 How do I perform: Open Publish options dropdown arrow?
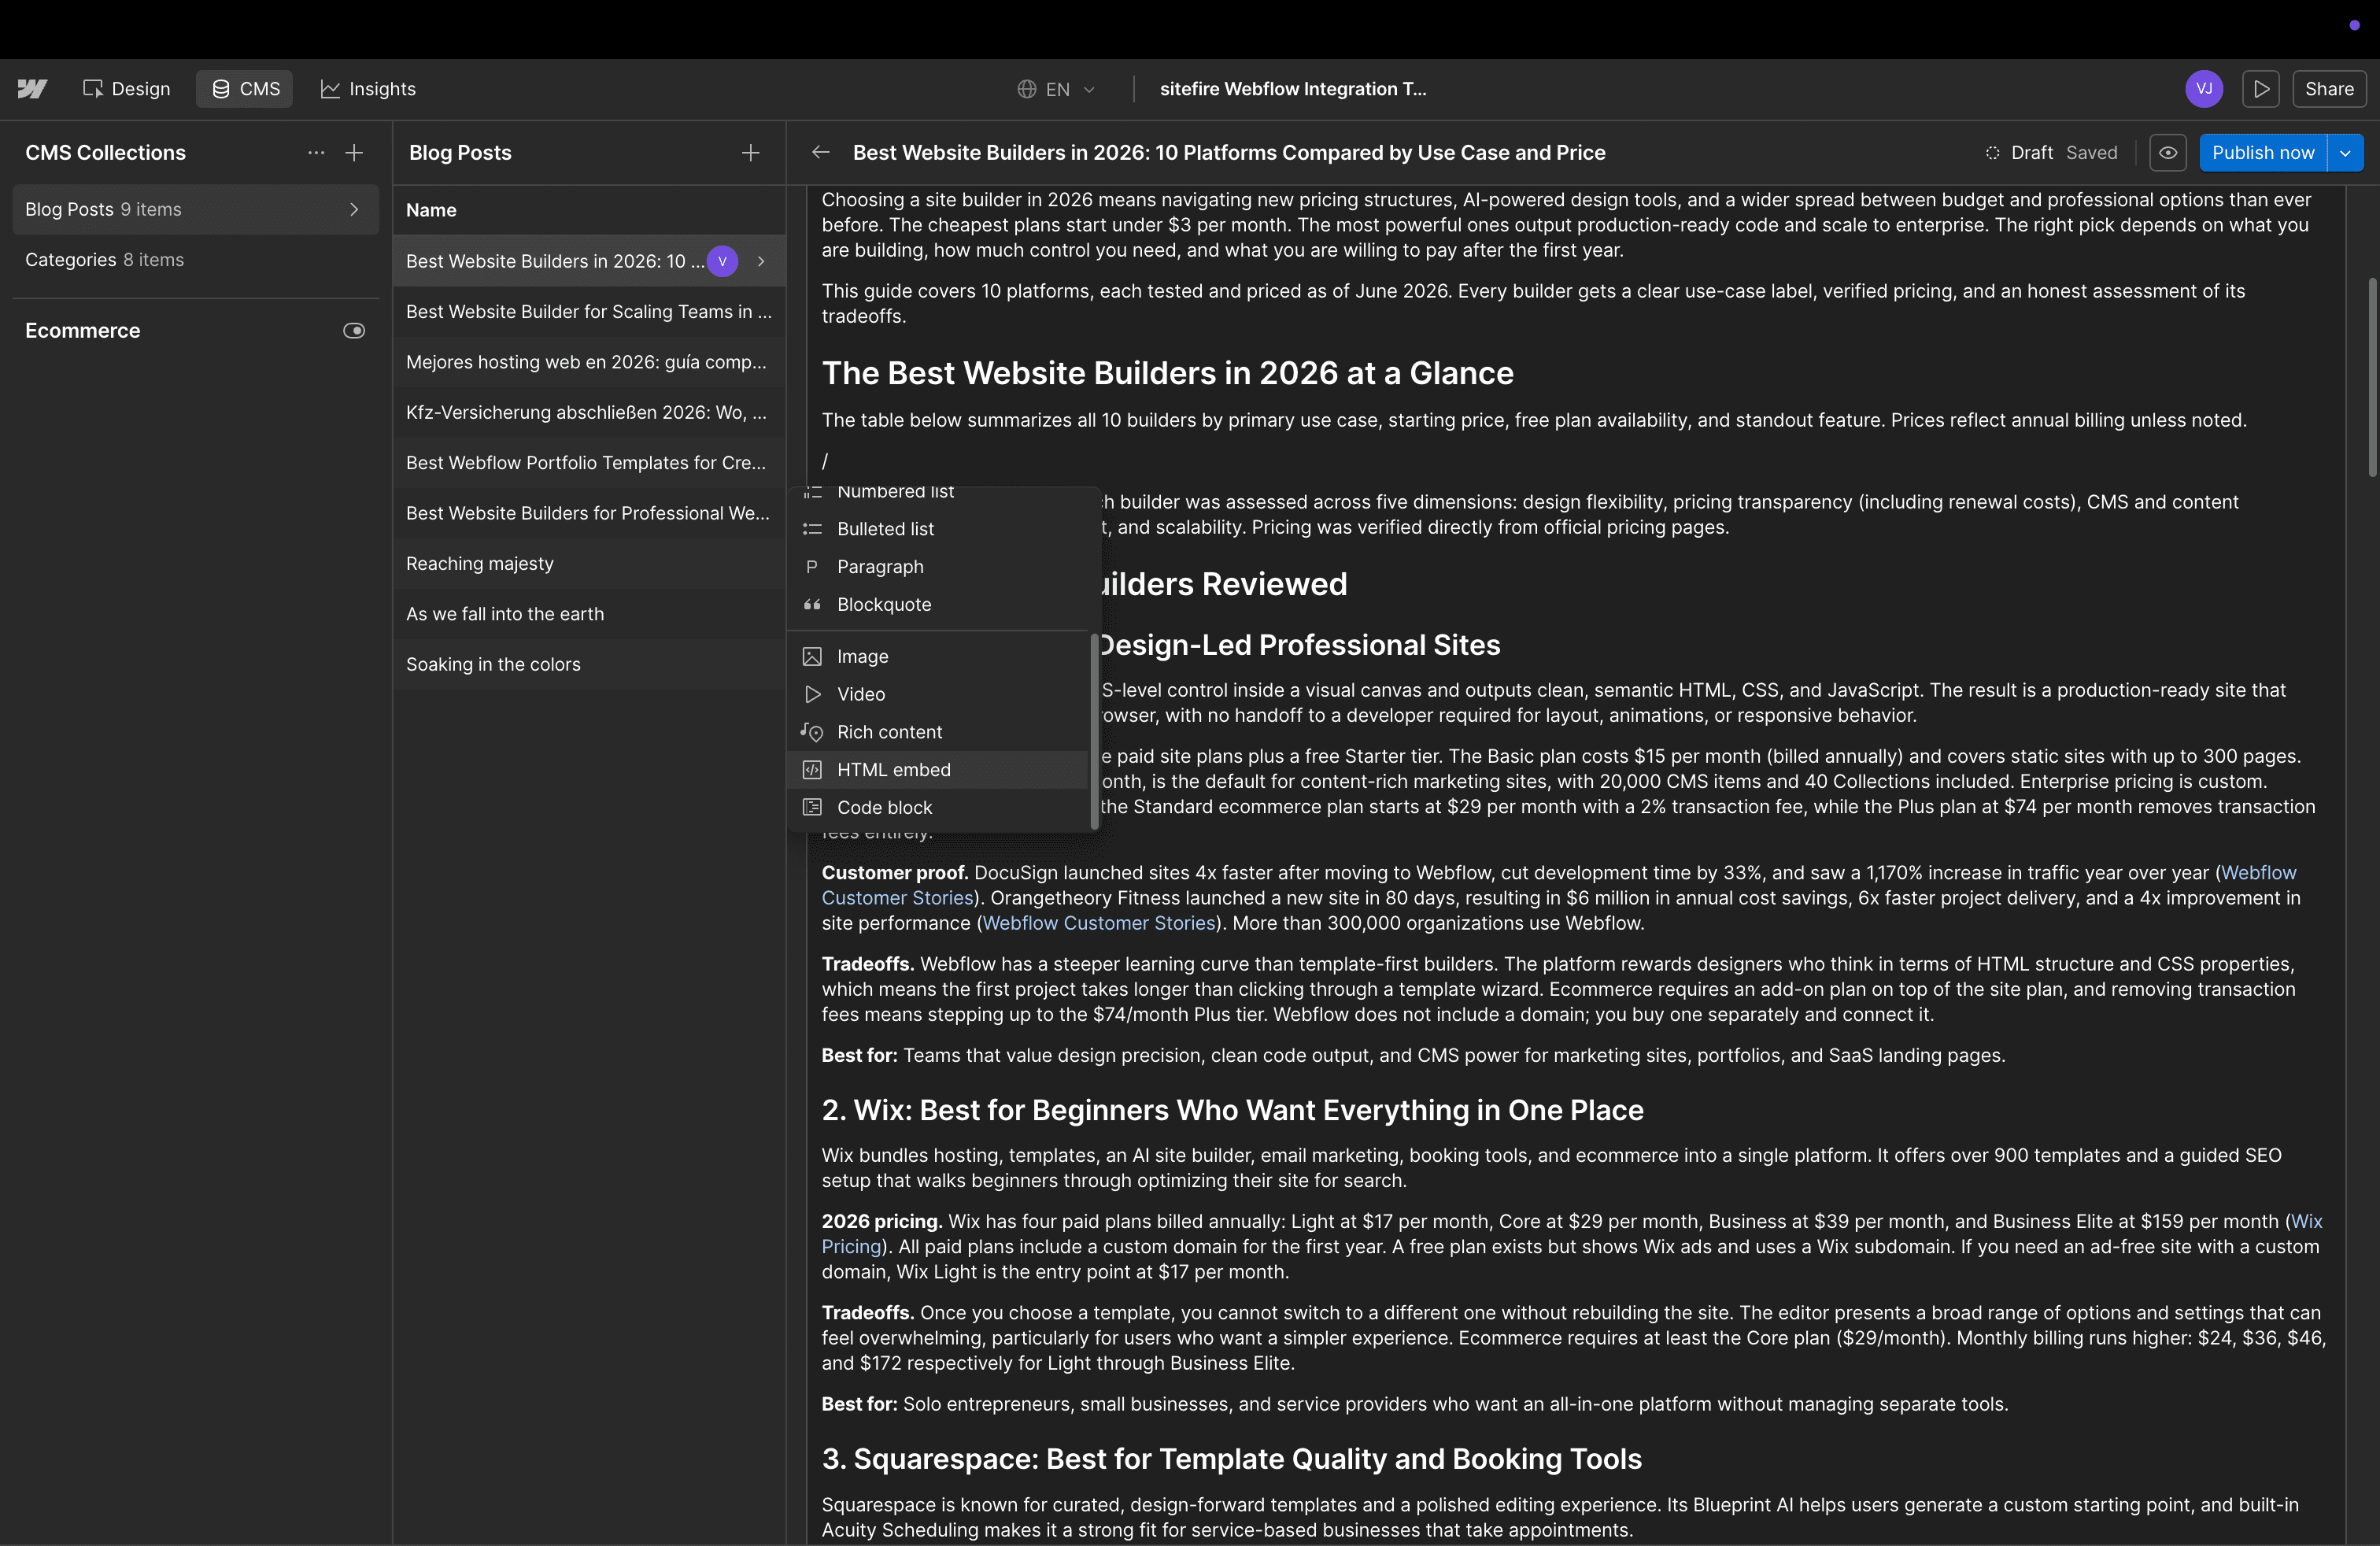click(2346, 153)
